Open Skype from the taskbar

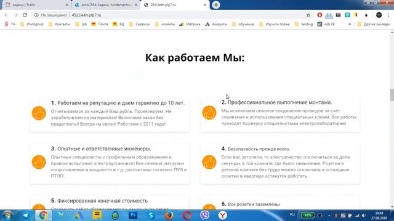[151, 215]
